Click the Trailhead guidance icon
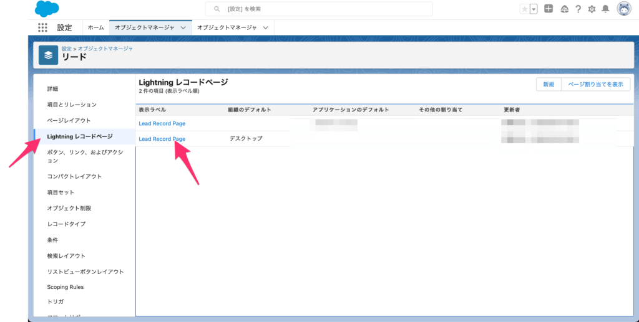 tap(564, 9)
